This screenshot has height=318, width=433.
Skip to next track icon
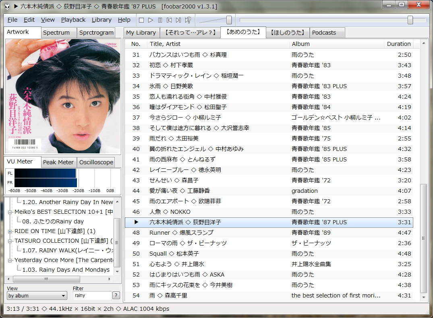(178, 20)
